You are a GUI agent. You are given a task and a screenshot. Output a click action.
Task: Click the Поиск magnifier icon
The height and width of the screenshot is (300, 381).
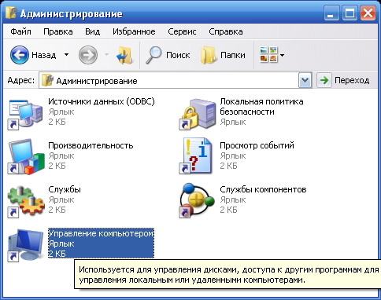(x=154, y=55)
